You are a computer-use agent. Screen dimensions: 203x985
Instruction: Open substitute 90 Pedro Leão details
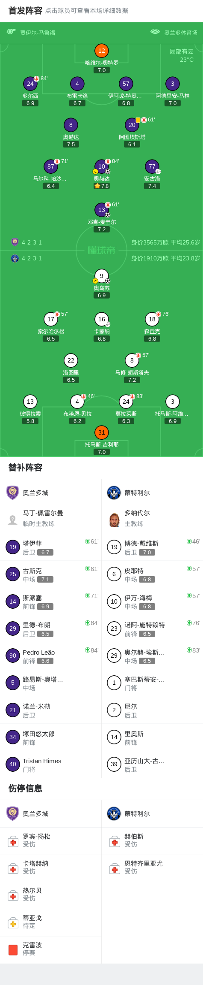click(x=51, y=656)
